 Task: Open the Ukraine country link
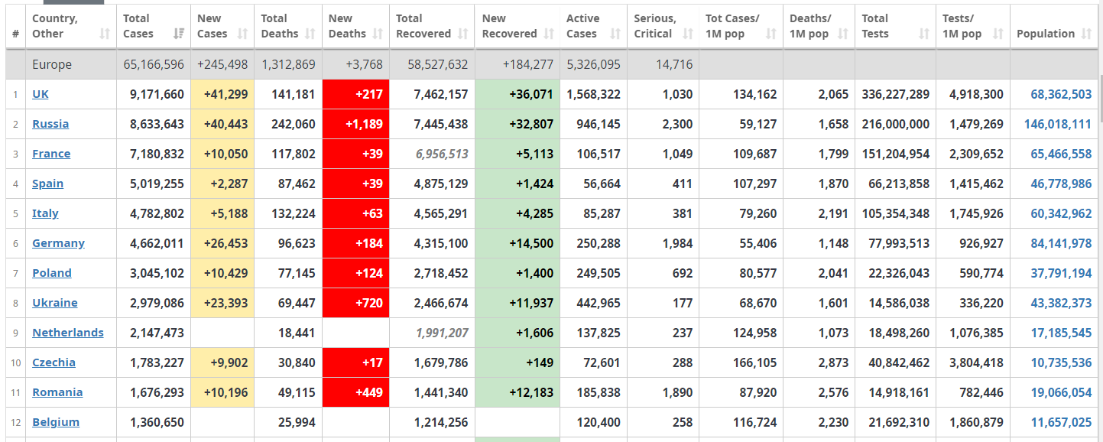coord(55,303)
